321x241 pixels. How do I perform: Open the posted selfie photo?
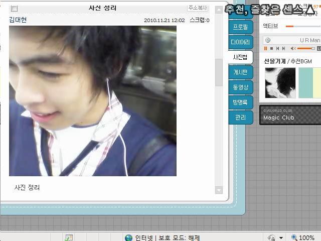[93, 101]
